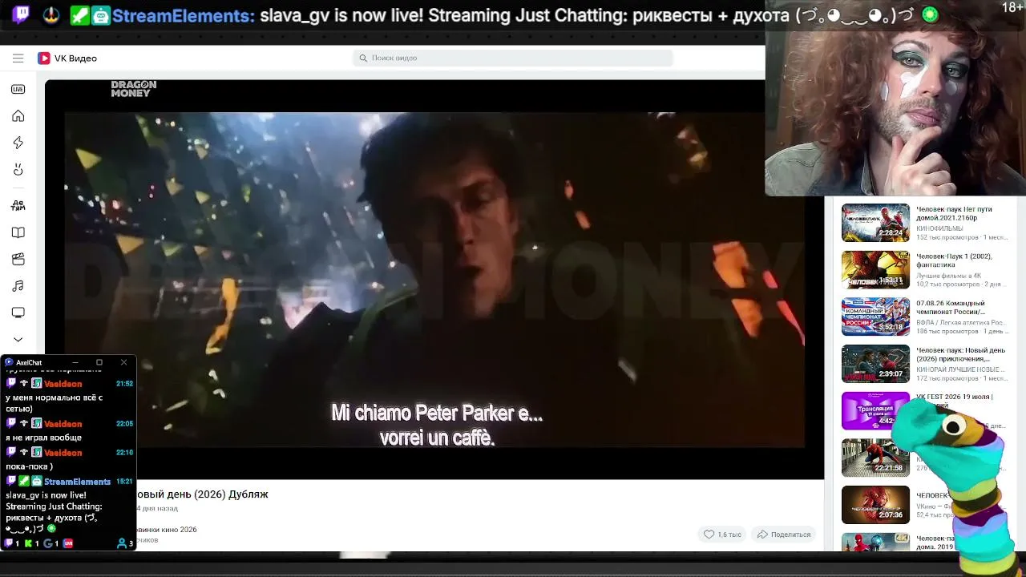Image resolution: width=1026 pixels, height=577 pixels.
Task: Click the Kick viewer count icon in AxelChat
Action: (29, 543)
